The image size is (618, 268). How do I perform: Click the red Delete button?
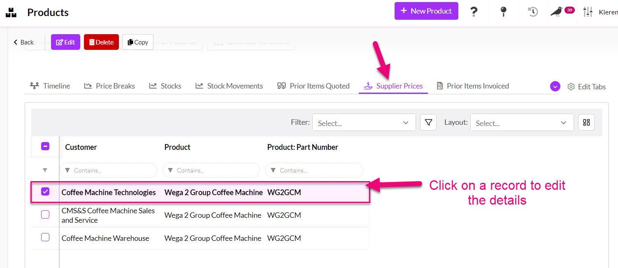[x=101, y=42]
